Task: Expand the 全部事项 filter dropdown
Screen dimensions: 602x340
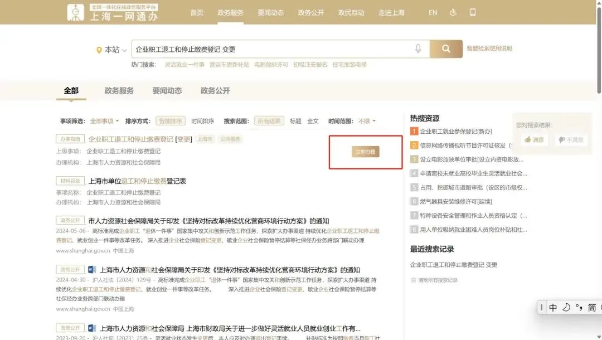Action: [104, 121]
